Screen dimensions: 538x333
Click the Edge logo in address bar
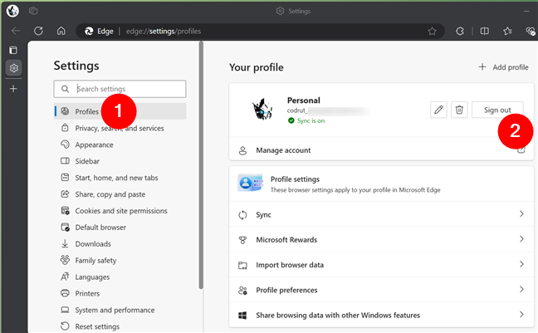coord(89,32)
